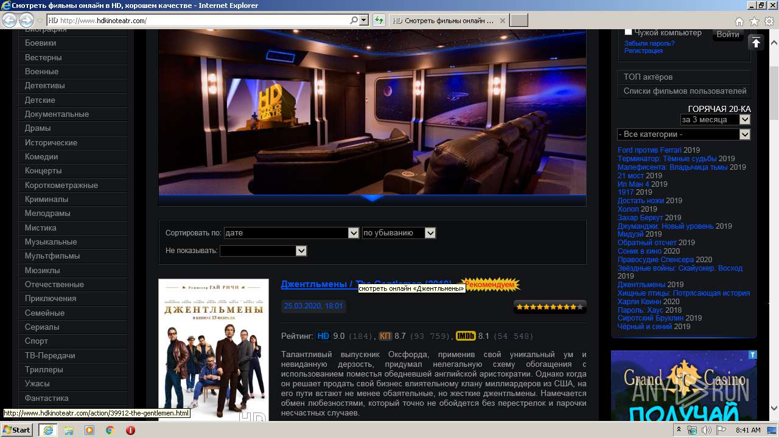Open the Favorites star icon

(x=754, y=21)
